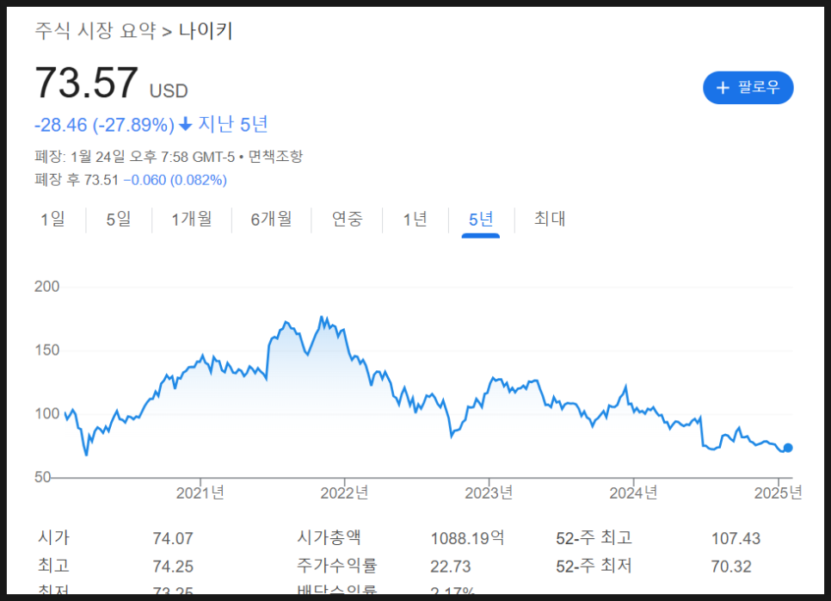Click the 지난 5년 period text

tap(232, 125)
